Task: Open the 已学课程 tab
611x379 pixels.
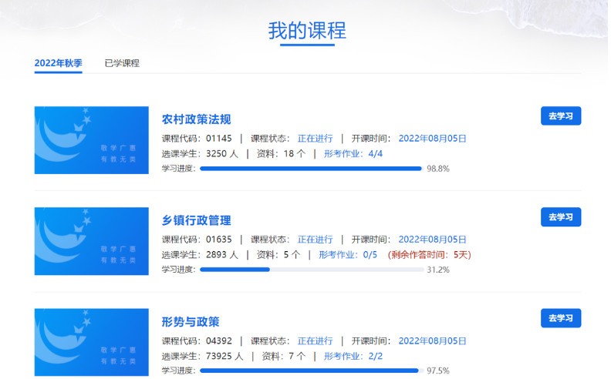Action: coord(122,63)
